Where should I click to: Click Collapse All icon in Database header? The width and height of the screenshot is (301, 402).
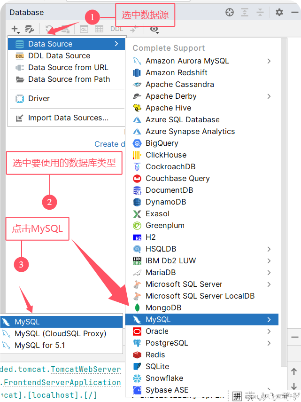click(x=260, y=12)
